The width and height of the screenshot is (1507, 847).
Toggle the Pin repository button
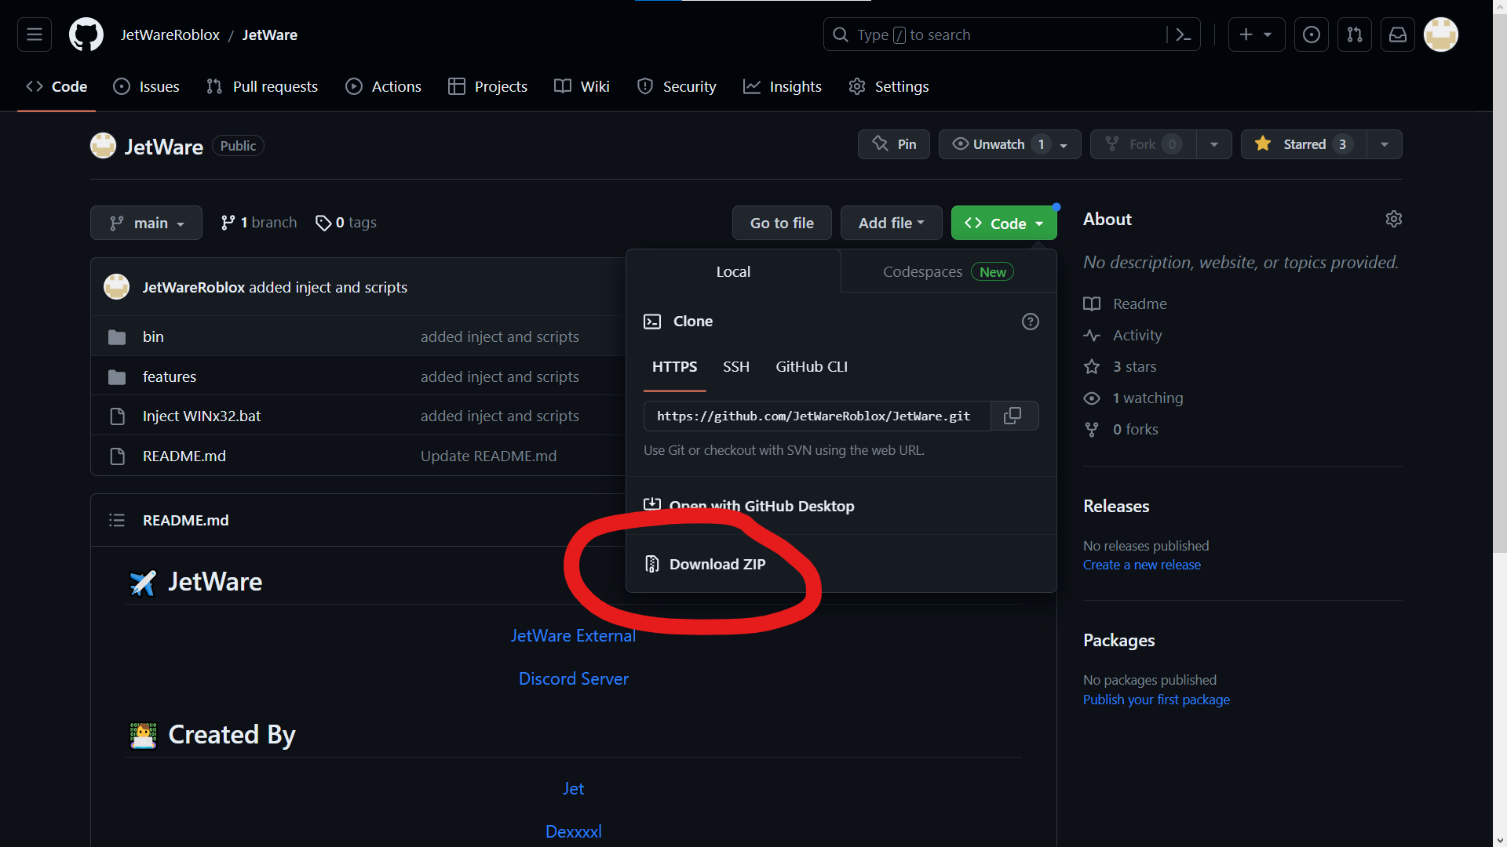[894, 144]
